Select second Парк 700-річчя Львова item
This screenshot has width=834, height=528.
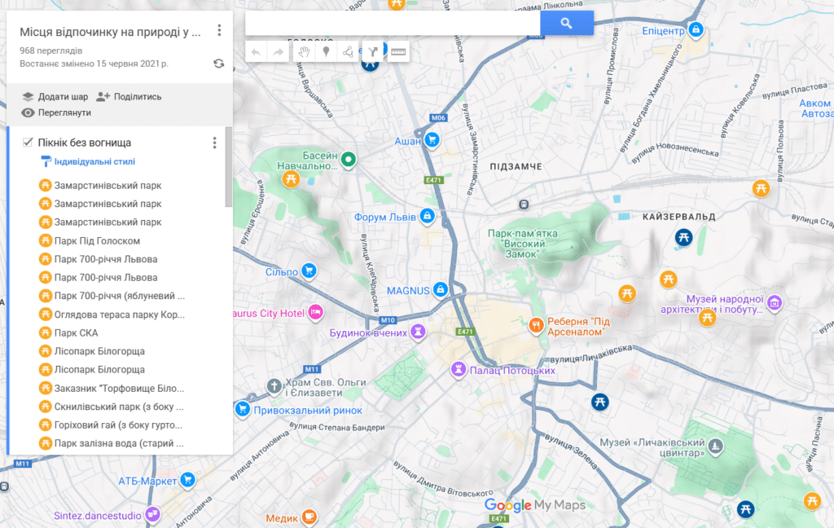(x=106, y=277)
